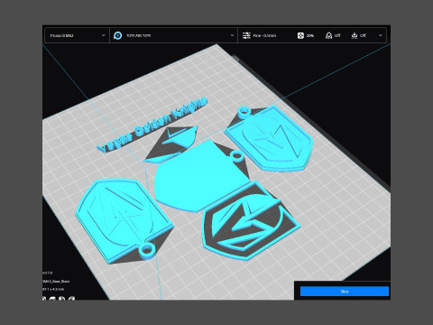Click the support Off label
The width and height of the screenshot is (433, 325).
pos(337,35)
